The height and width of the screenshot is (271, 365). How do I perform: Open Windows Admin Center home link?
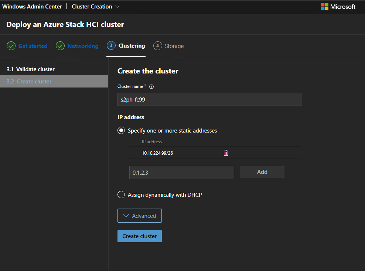click(x=32, y=7)
